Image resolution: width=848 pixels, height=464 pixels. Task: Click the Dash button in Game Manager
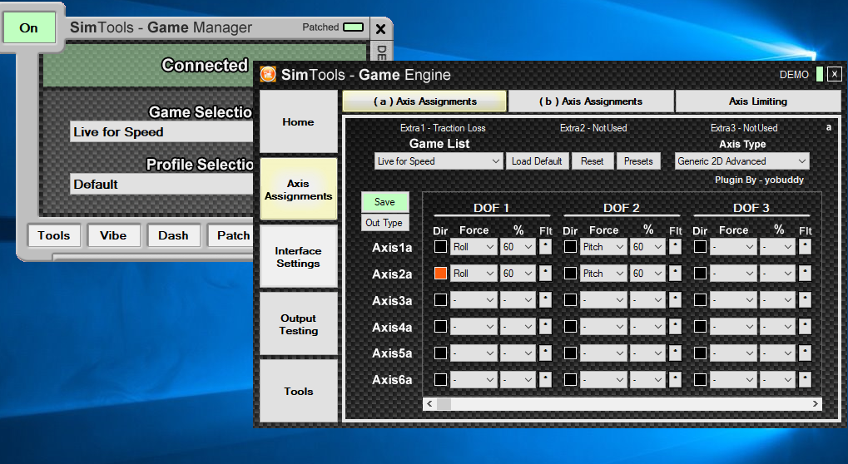tap(174, 235)
